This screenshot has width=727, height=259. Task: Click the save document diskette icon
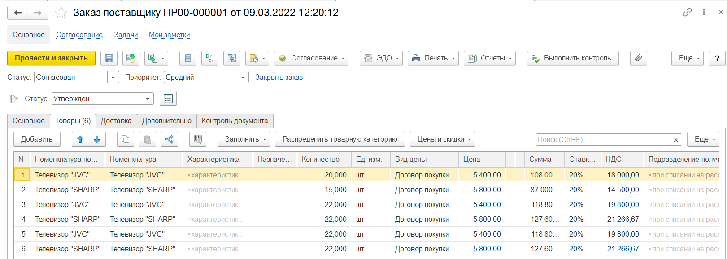(x=109, y=58)
